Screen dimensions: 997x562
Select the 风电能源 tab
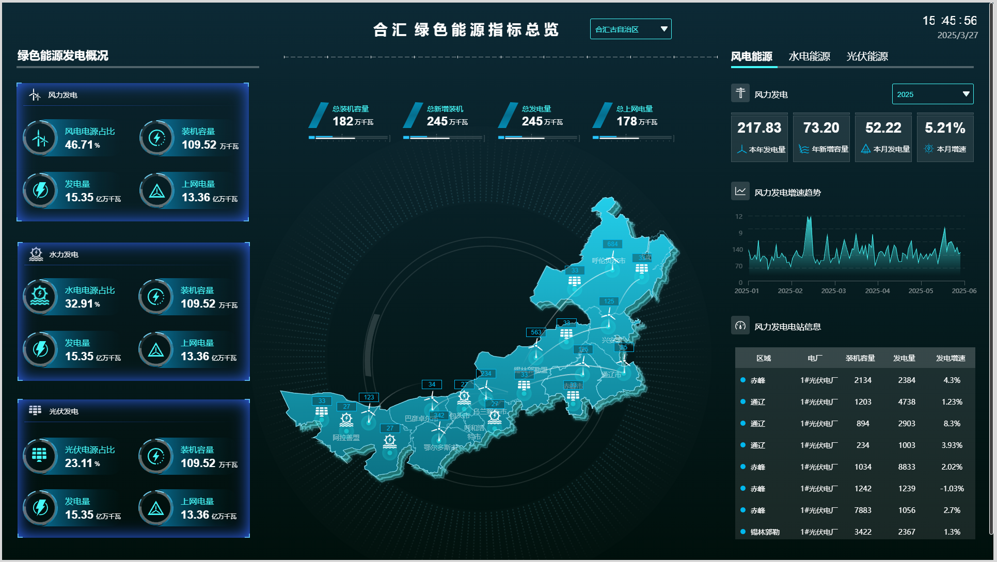pyautogui.click(x=751, y=57)
